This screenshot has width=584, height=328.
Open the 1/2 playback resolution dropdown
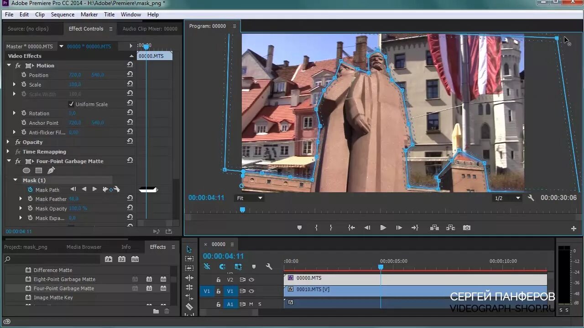click(507, 198)
